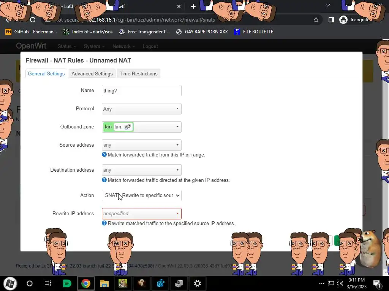Open the Settings gear on taskbar
389x291 pixels.
coord(197,283)
